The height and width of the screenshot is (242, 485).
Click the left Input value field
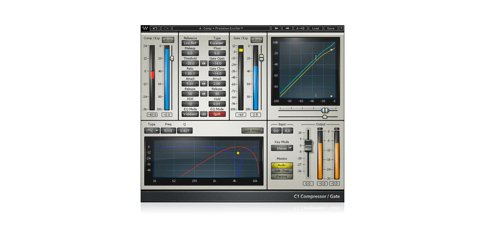click(x=276, y=131)
